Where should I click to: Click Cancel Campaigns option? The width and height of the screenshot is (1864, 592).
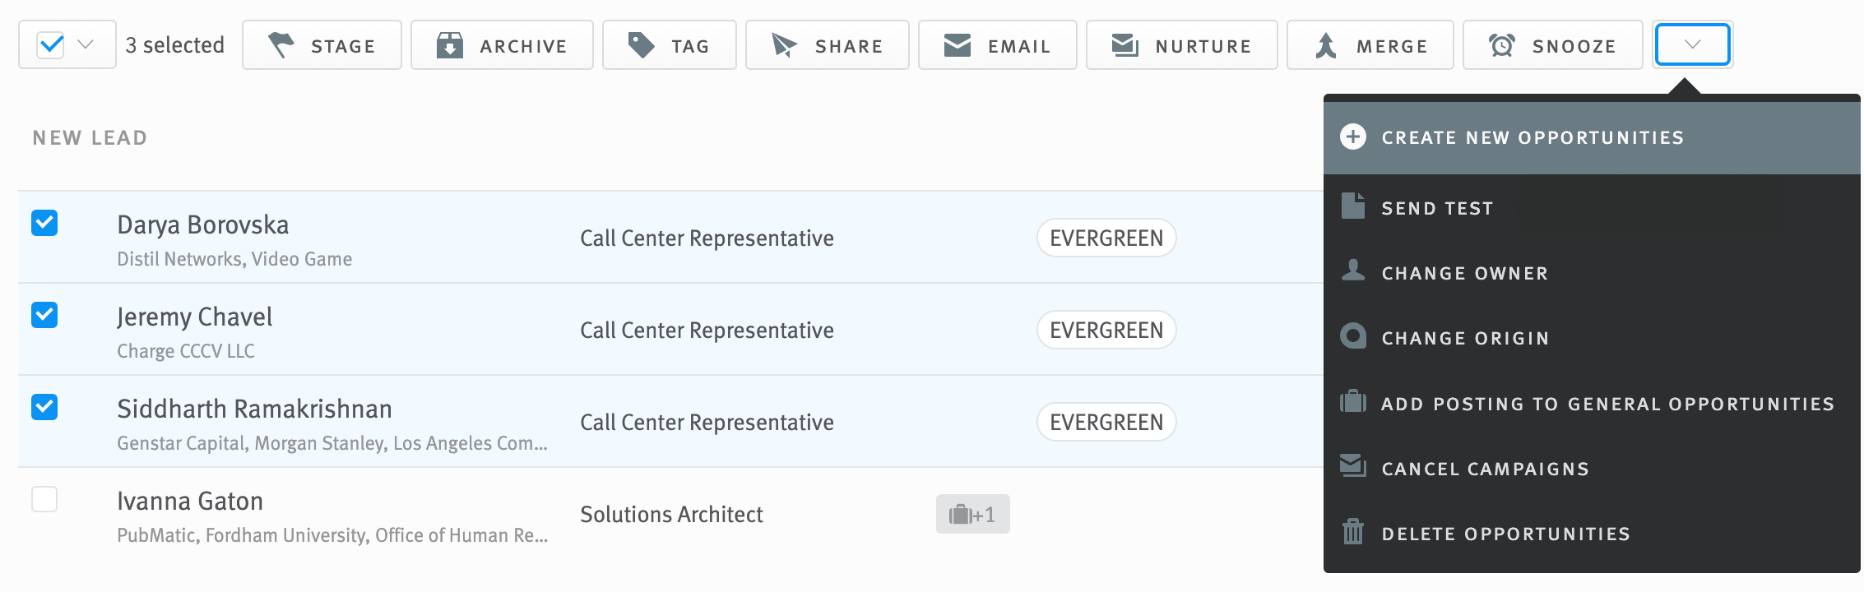click(1486, 468)
